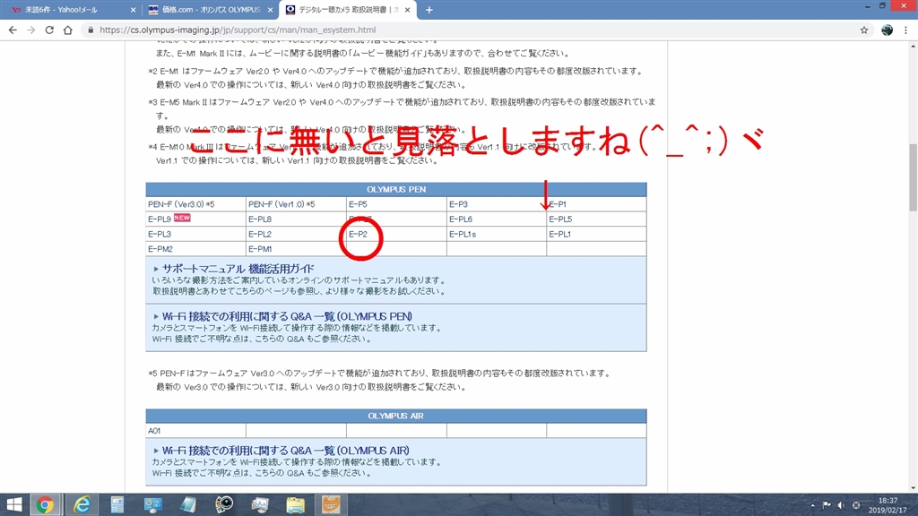
Task: Click the browser forward arrow
Action: tap(31, 30)
